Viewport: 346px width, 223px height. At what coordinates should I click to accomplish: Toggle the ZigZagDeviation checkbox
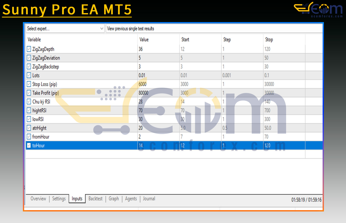[29, 58]
